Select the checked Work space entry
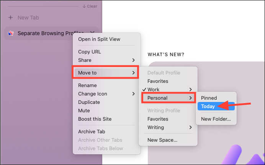The width and height of the screenshot is (265, 165). coord(168,89)
